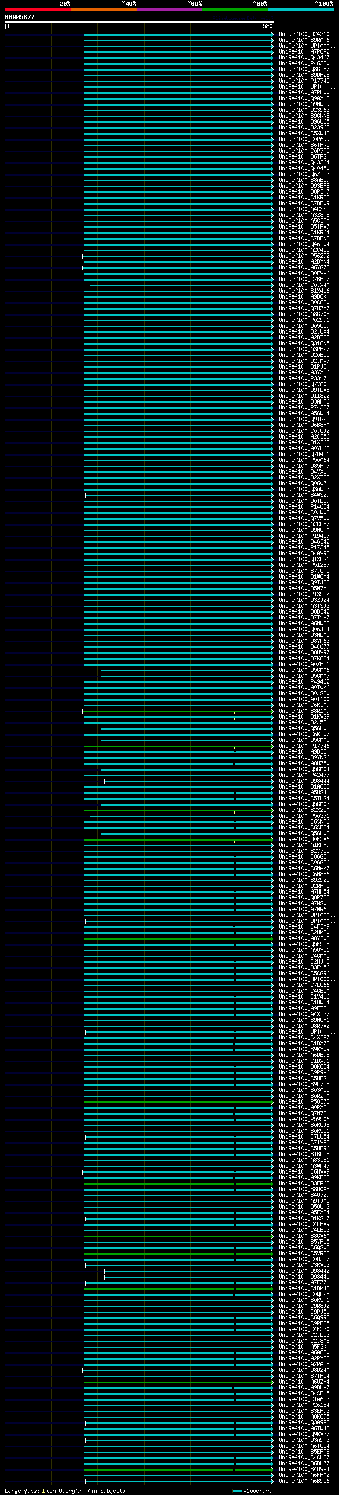Viewport: 339px width, 1495px height.
Task: Click hit label UniRef100_Q8GTE7
Action: (x=304, y=69)
